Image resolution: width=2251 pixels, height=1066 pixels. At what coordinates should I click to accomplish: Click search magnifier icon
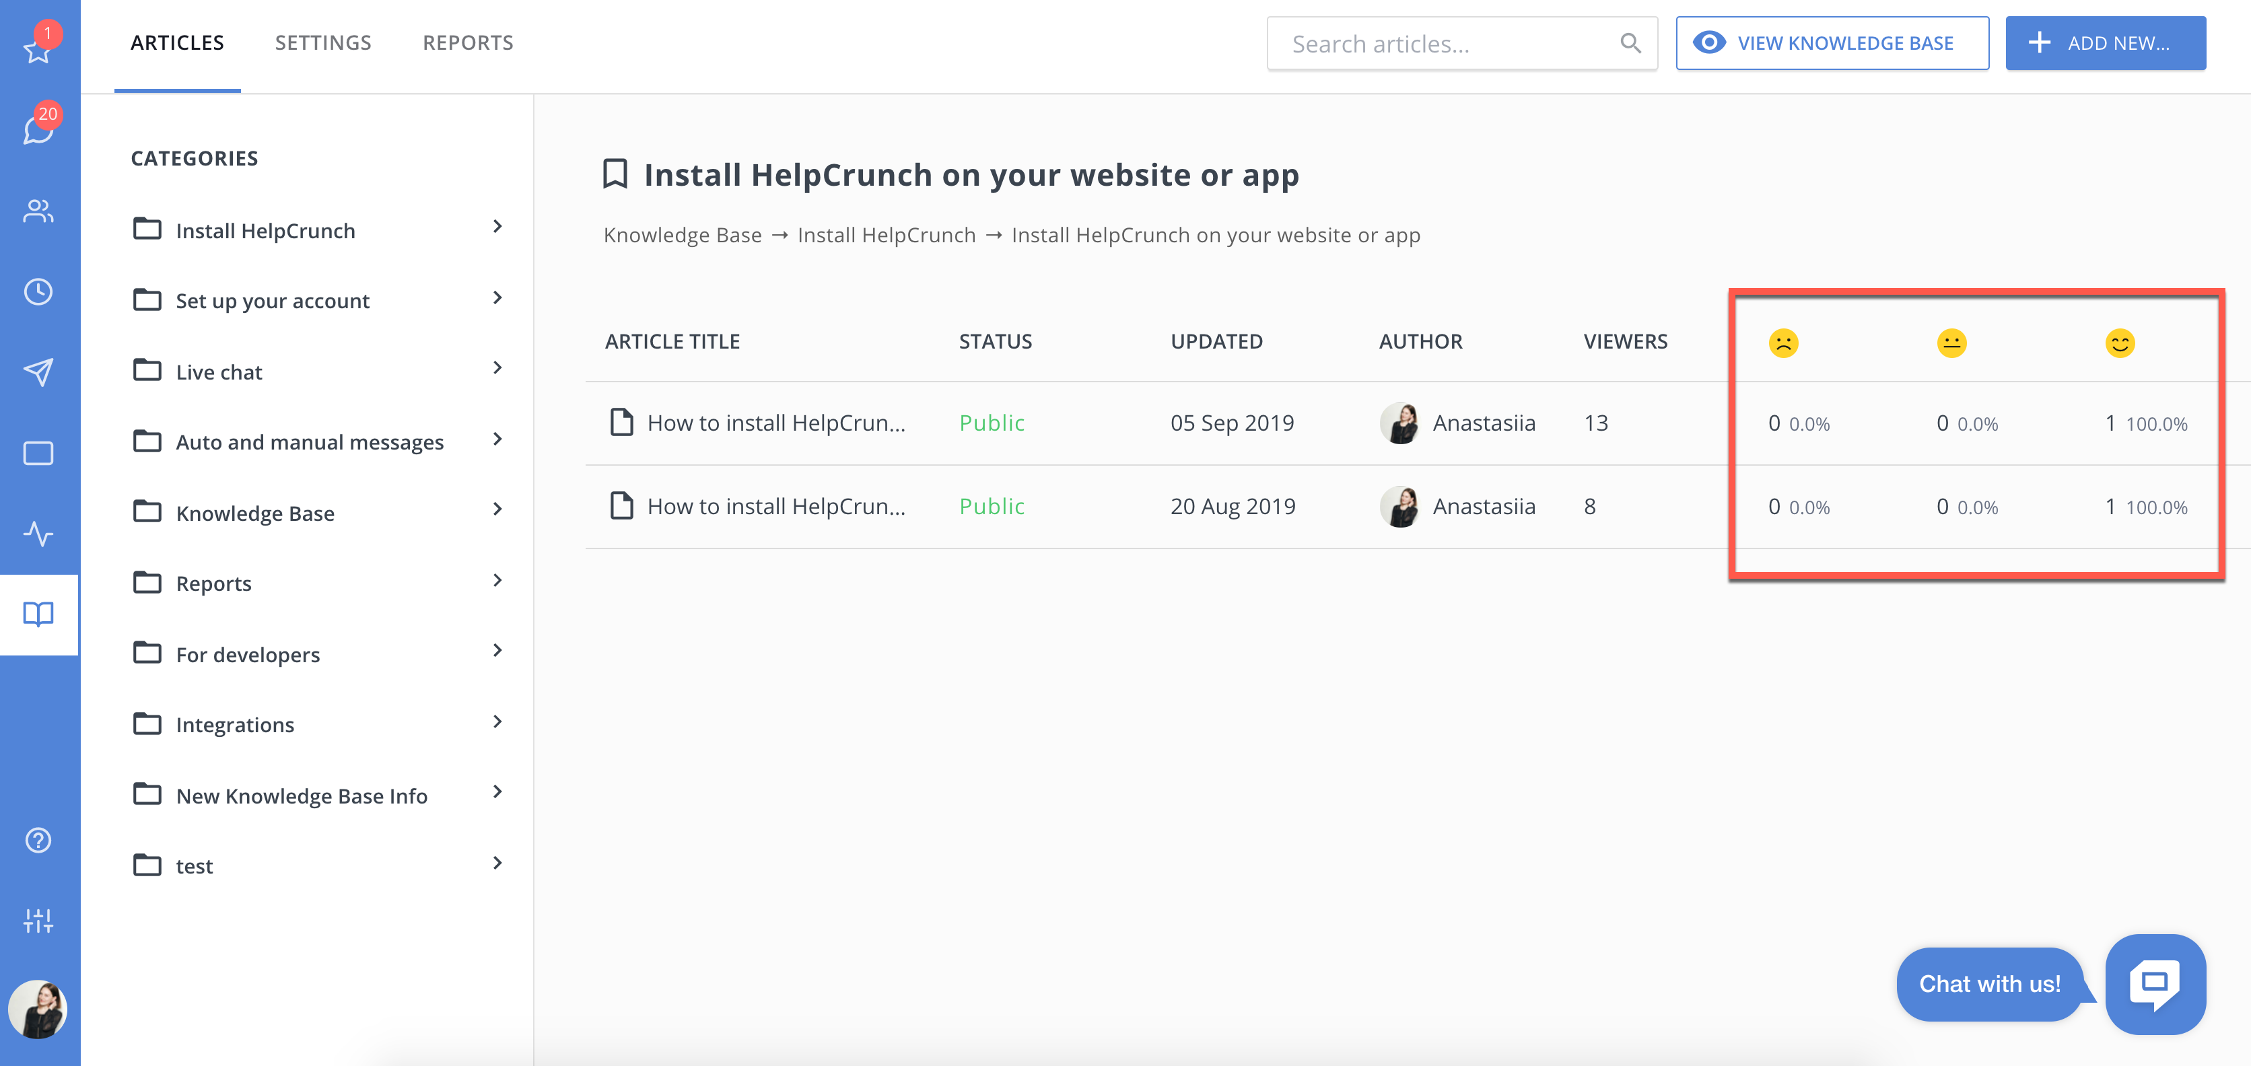point(1630,43)
